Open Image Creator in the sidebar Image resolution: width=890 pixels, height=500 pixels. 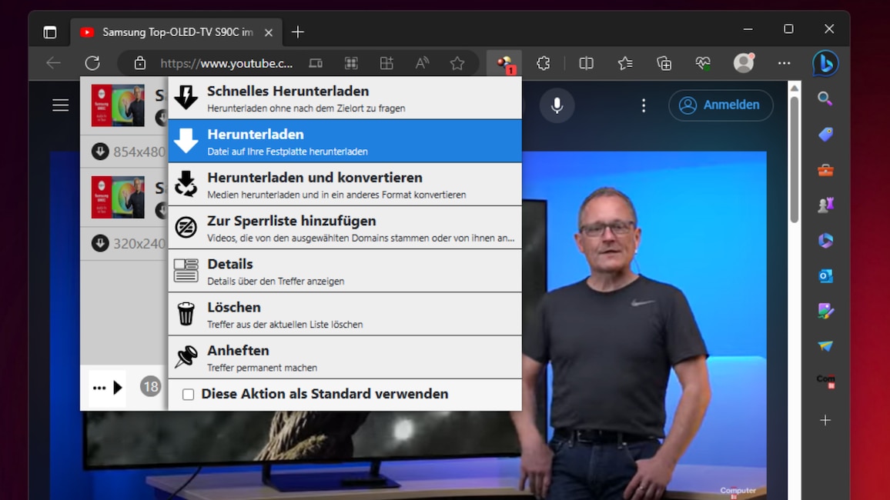(x=825, y=311)
